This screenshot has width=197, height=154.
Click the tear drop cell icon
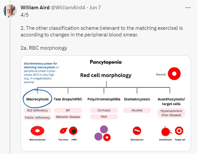click(63, 130)
